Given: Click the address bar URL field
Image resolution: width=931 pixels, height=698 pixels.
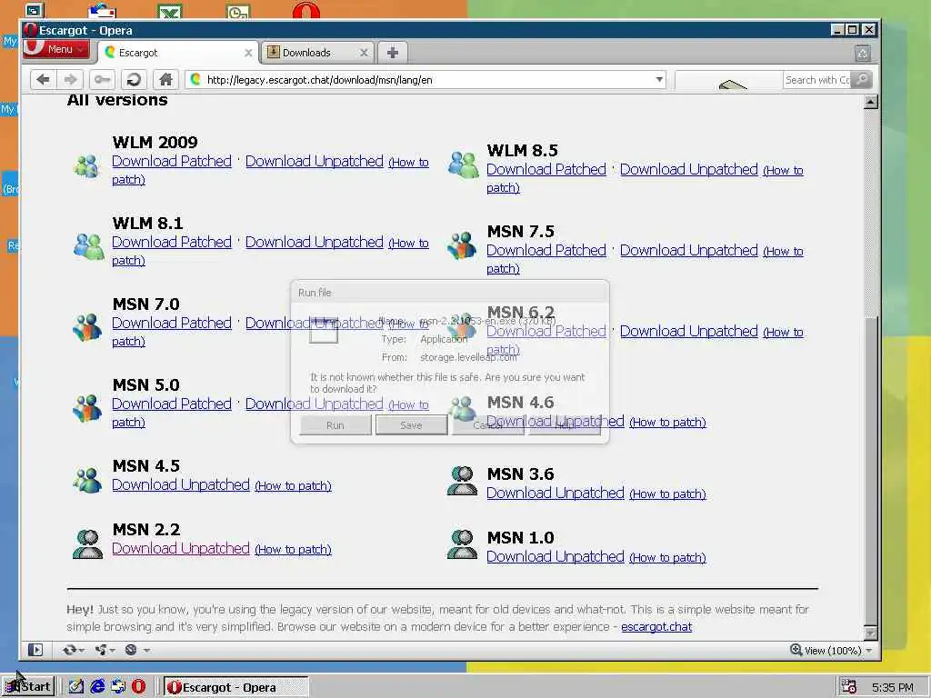Looking at the screenshot, I should (425, 80).
